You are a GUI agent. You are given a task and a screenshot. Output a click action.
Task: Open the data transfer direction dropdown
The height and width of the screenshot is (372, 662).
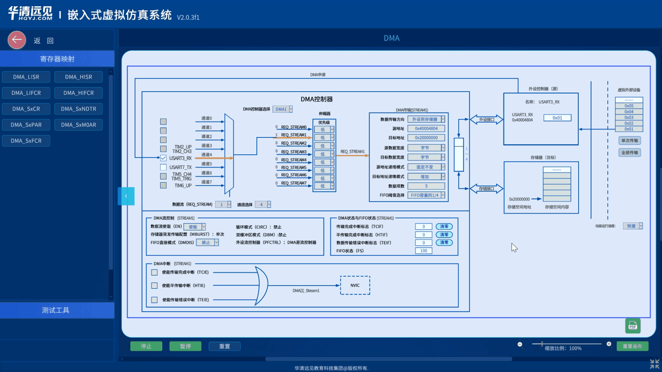pos(426,119)
